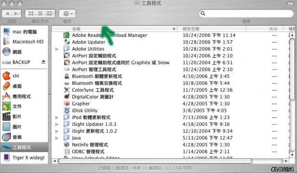Select the iDisk Utility icon
The image size is (297, 173).
click(66, 110)
